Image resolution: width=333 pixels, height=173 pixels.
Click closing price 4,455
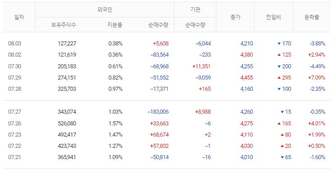point(246,77)
